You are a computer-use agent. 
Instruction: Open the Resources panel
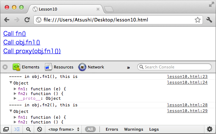click(x=59, y=67)
